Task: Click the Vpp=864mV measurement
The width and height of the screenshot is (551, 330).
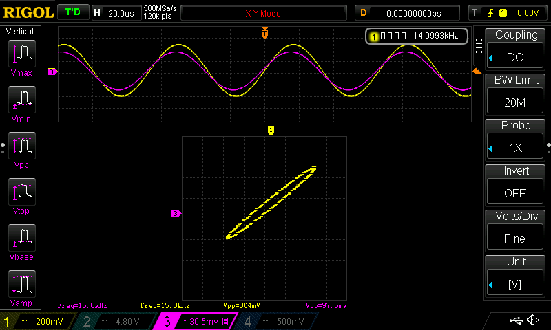Action: click(242, 305)
